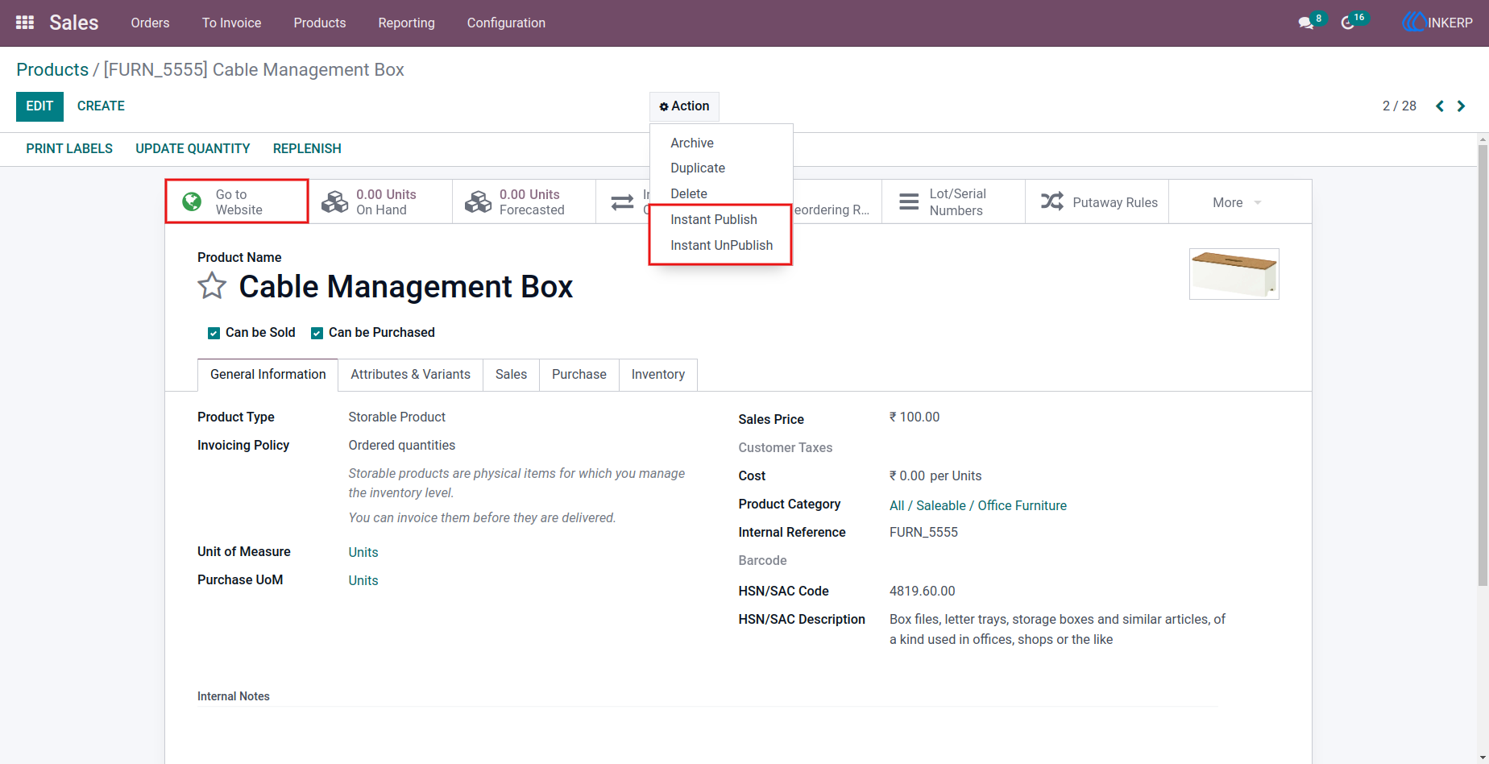Switch to the Purchase tab
The height and width of the screenshot is (764, 1489).
(x=579, y=375)
